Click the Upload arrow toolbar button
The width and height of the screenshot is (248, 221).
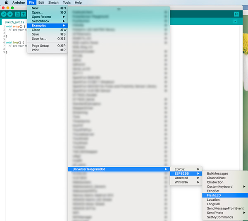10,14
